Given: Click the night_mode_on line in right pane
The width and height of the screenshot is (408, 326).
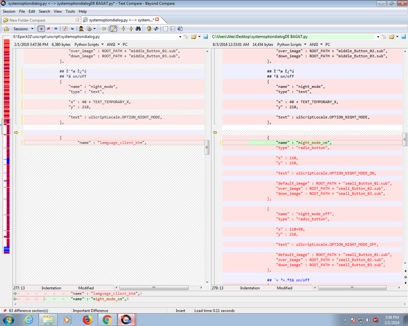Looking at the screenshot, I should click(x=312, y=143).
